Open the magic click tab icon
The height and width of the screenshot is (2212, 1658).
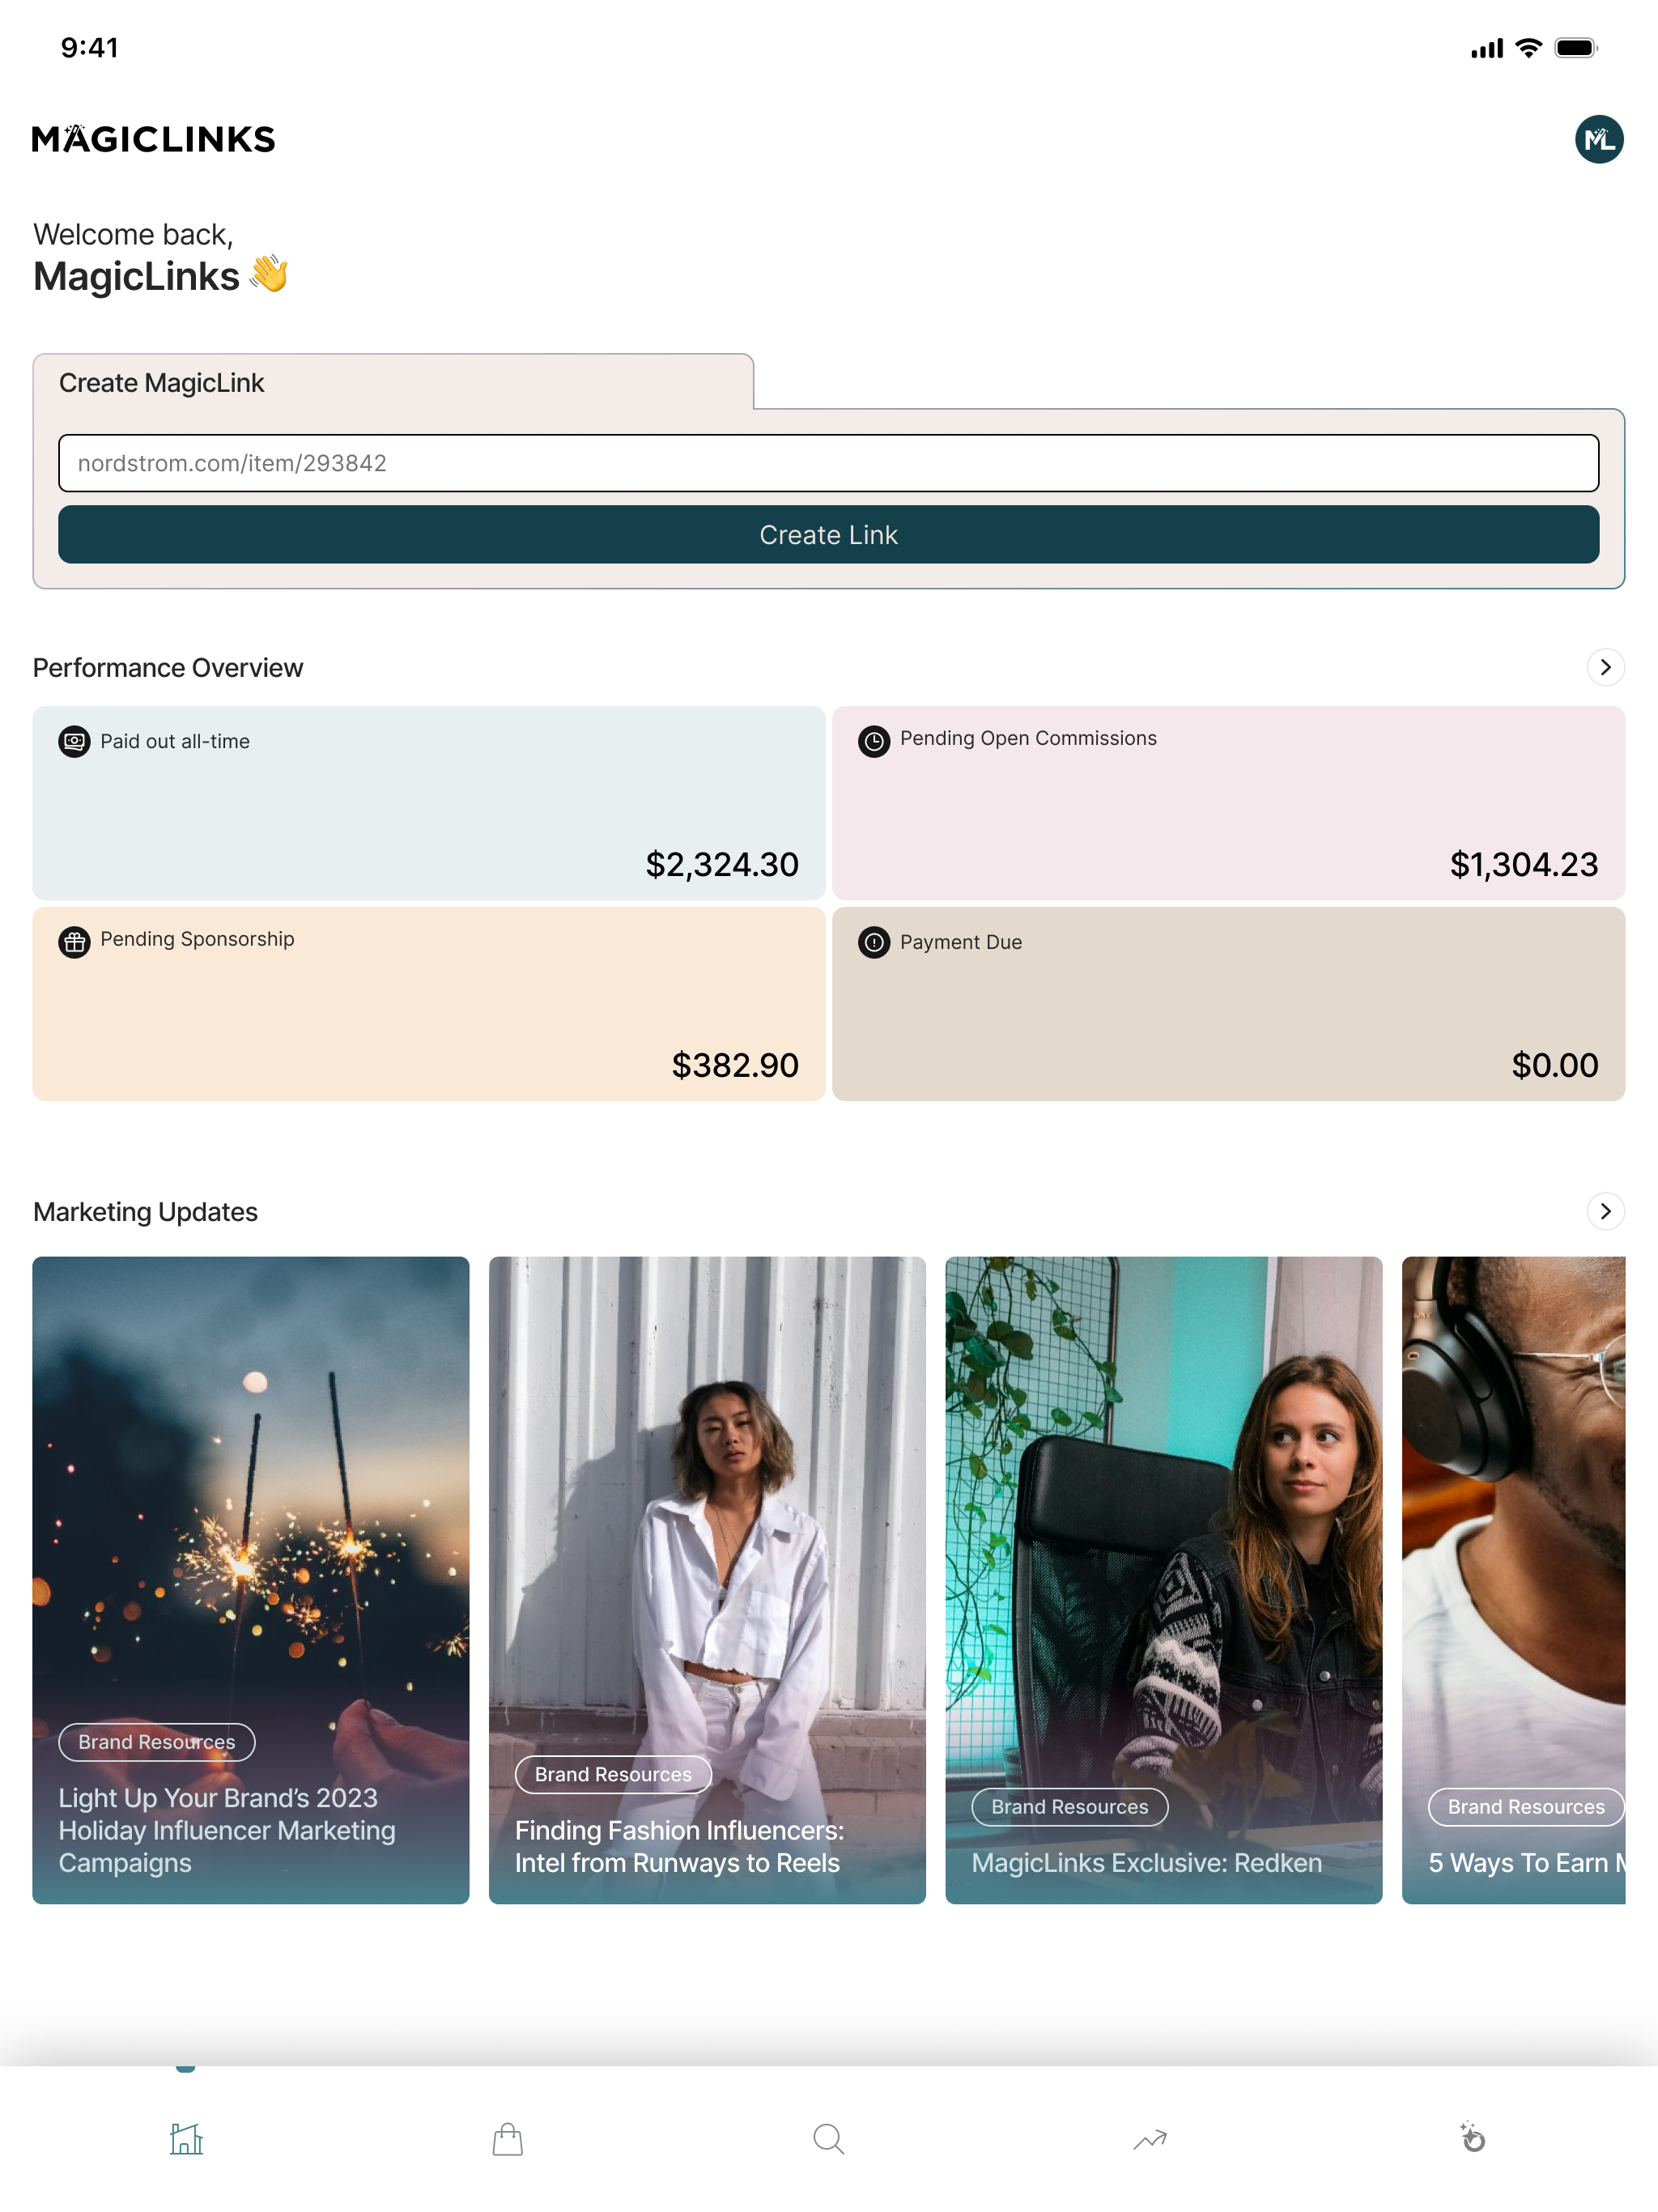tap(1472, 2137)
